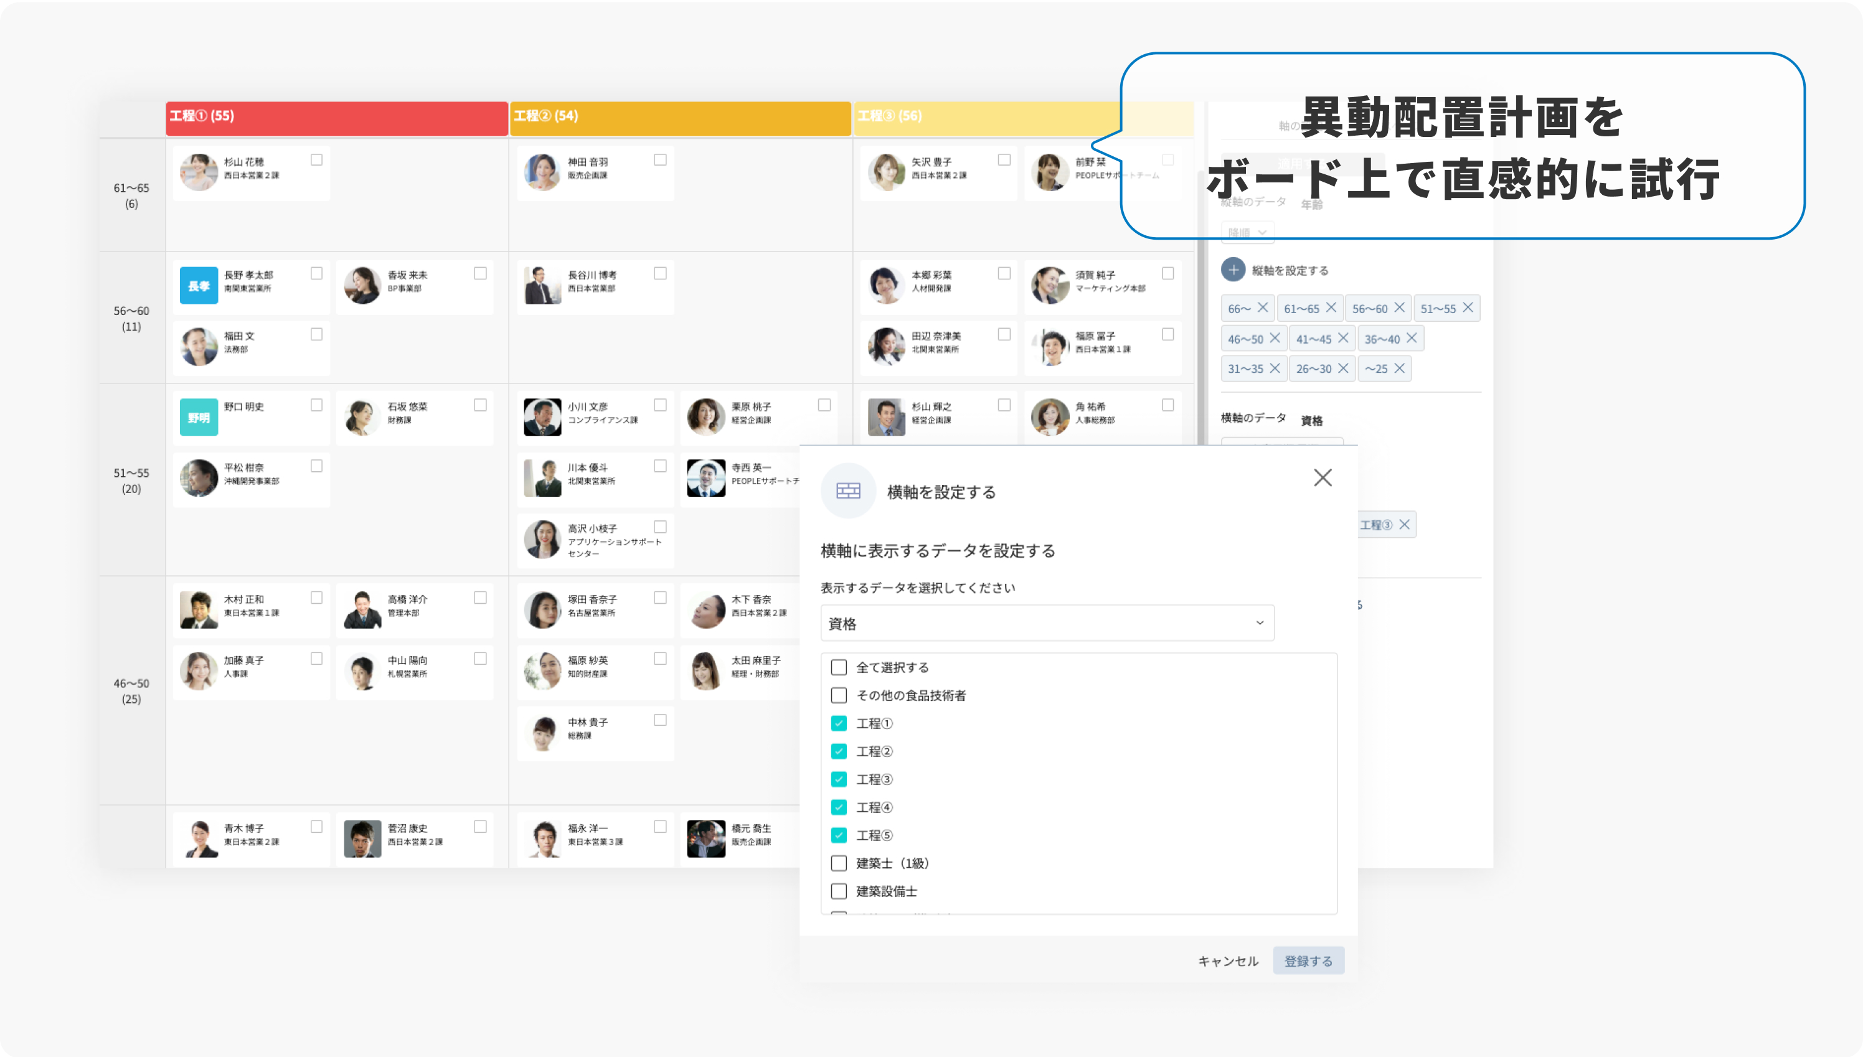Uncheck 工程③ in the list
Viewport: 1863px width, 1057px height.
tap(839, 779)
